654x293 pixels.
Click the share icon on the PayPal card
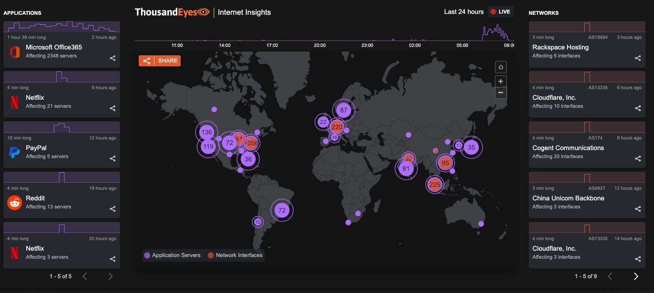click(x=113, y=159)
